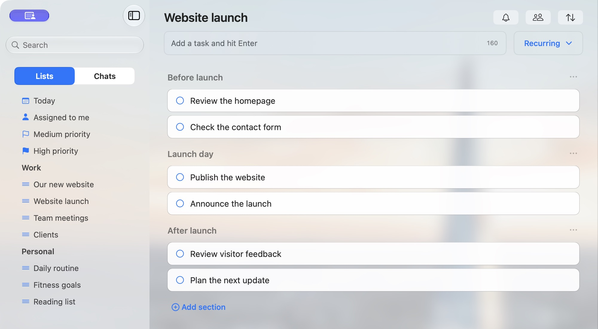This screenshot has height=329, width=598.
Task: Select the Fitness goals list
Action: click(x=57, y=285)
